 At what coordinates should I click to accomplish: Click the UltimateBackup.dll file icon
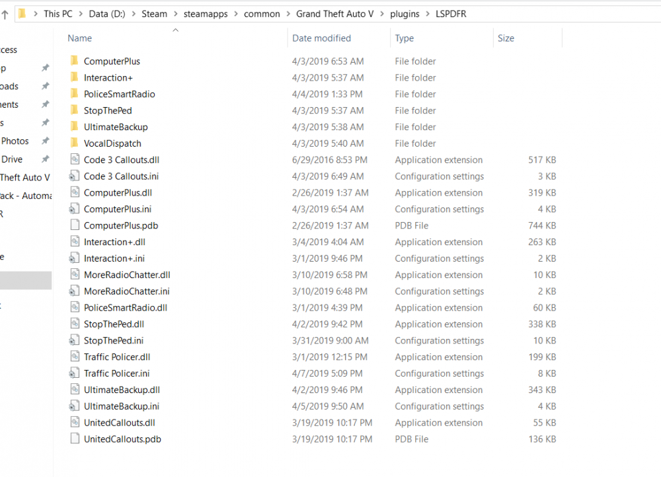[x=75, y=390]
